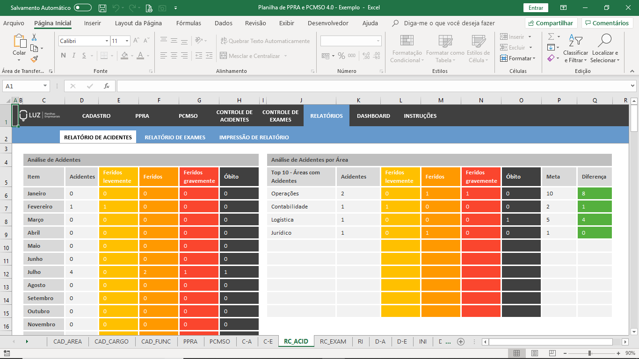This screenshot has width=639, height=359.
Task: Click the Compartilhar button
Action: click(550, 23)
